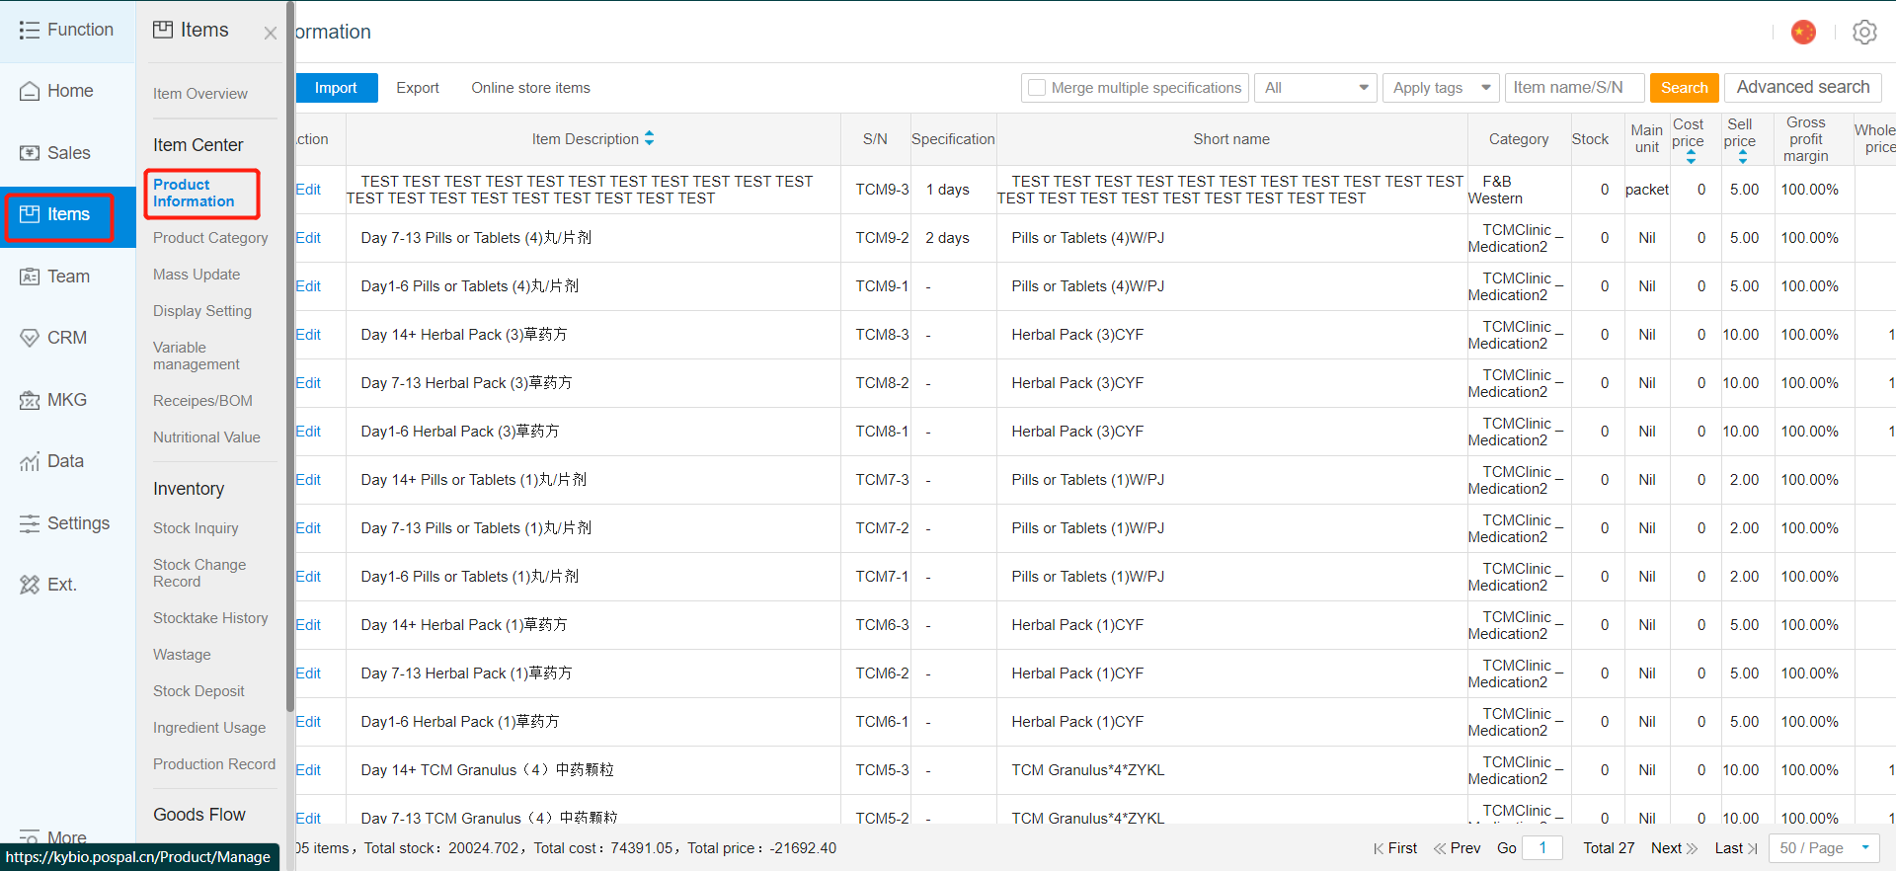Open Product Category in sidebar
This screenshot has width=1896, height=871.
click(x=210, y=238)
